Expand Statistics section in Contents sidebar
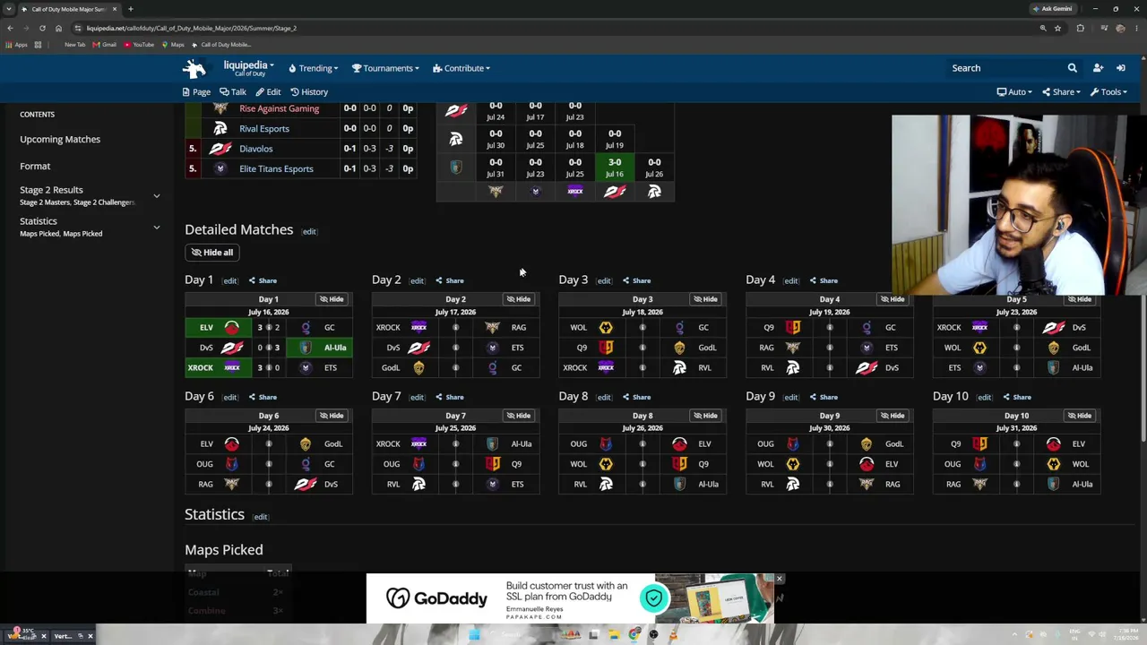1147x645 pixels. [x=156, y=228]
